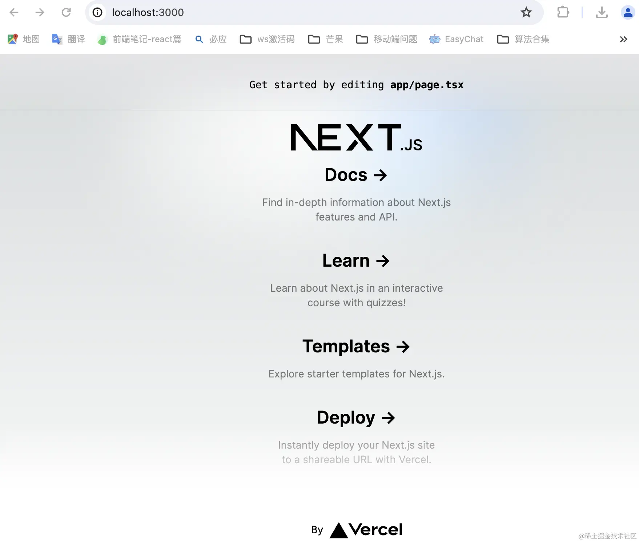Open the browser downloads icon

coord(602,12)
